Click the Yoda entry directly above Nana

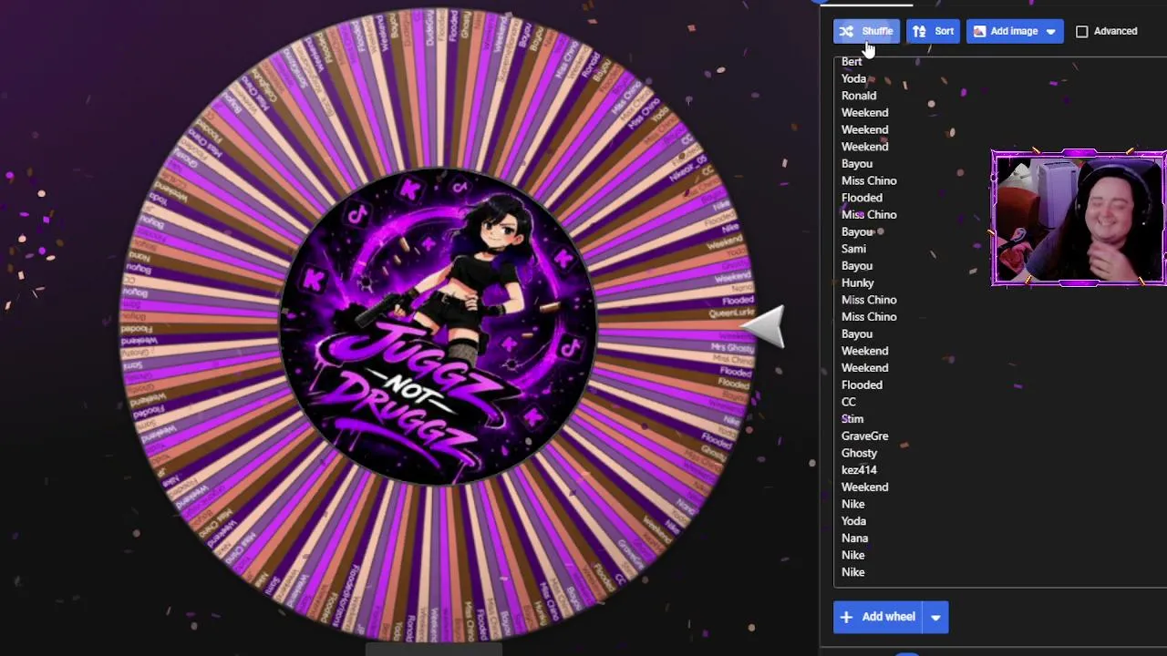pos(854,521)
